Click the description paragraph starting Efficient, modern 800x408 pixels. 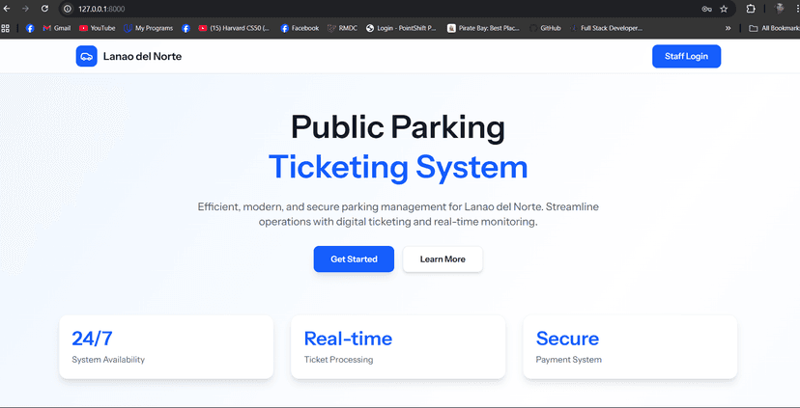(x=398, y=214)
